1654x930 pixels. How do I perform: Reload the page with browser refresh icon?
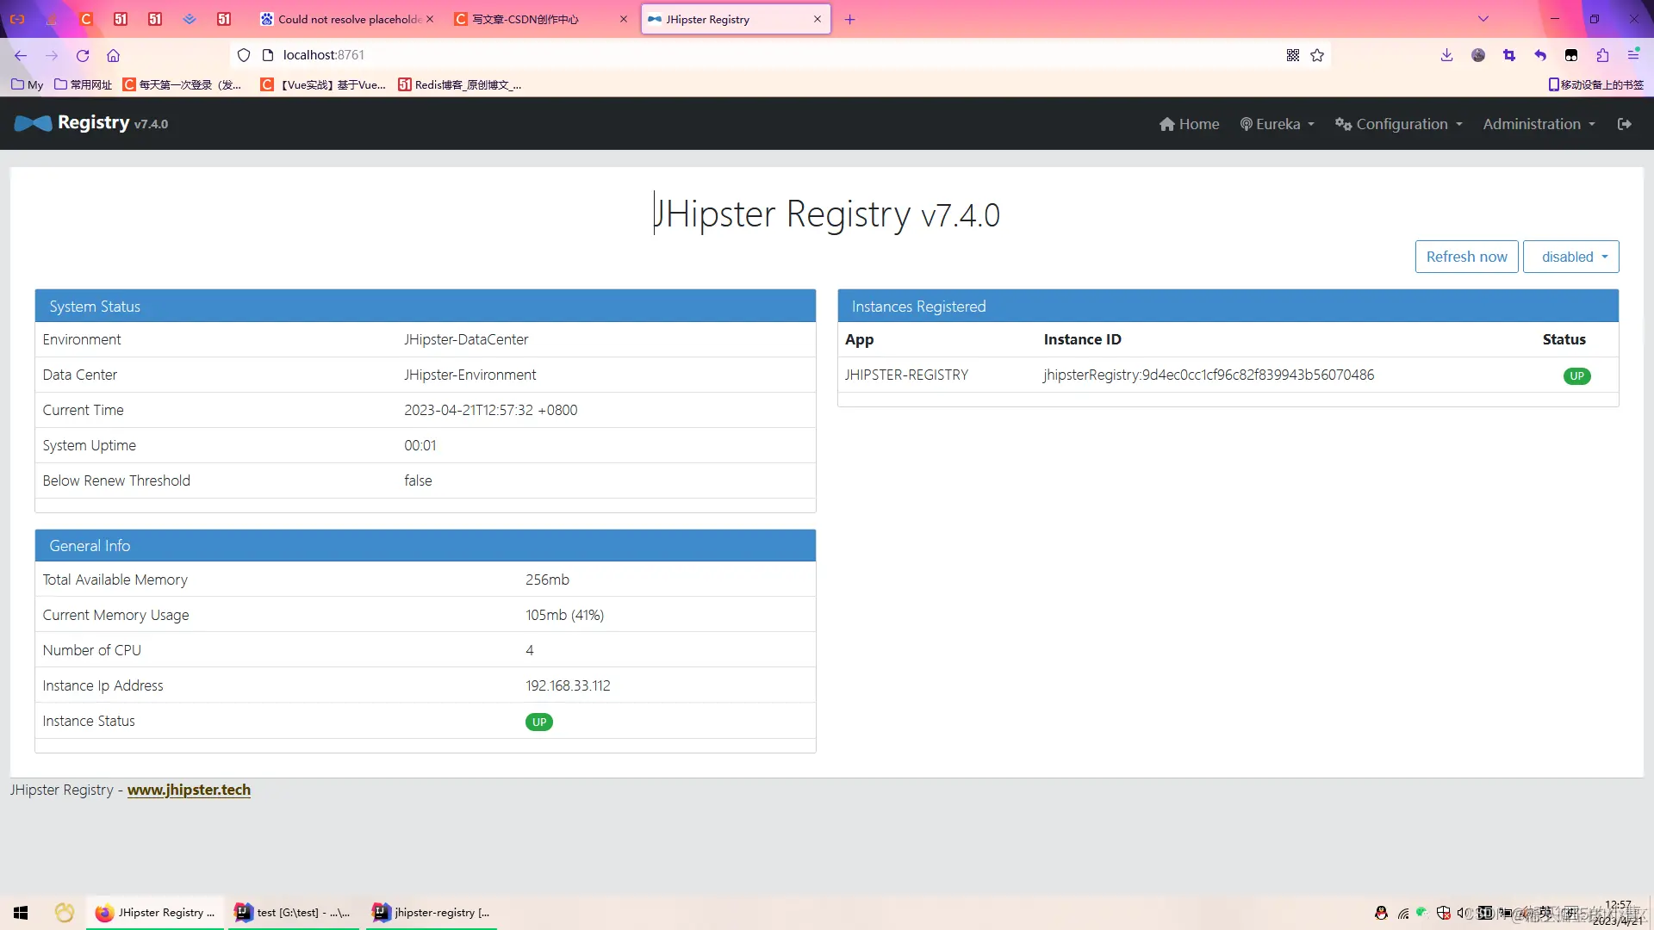pos(83,55)
